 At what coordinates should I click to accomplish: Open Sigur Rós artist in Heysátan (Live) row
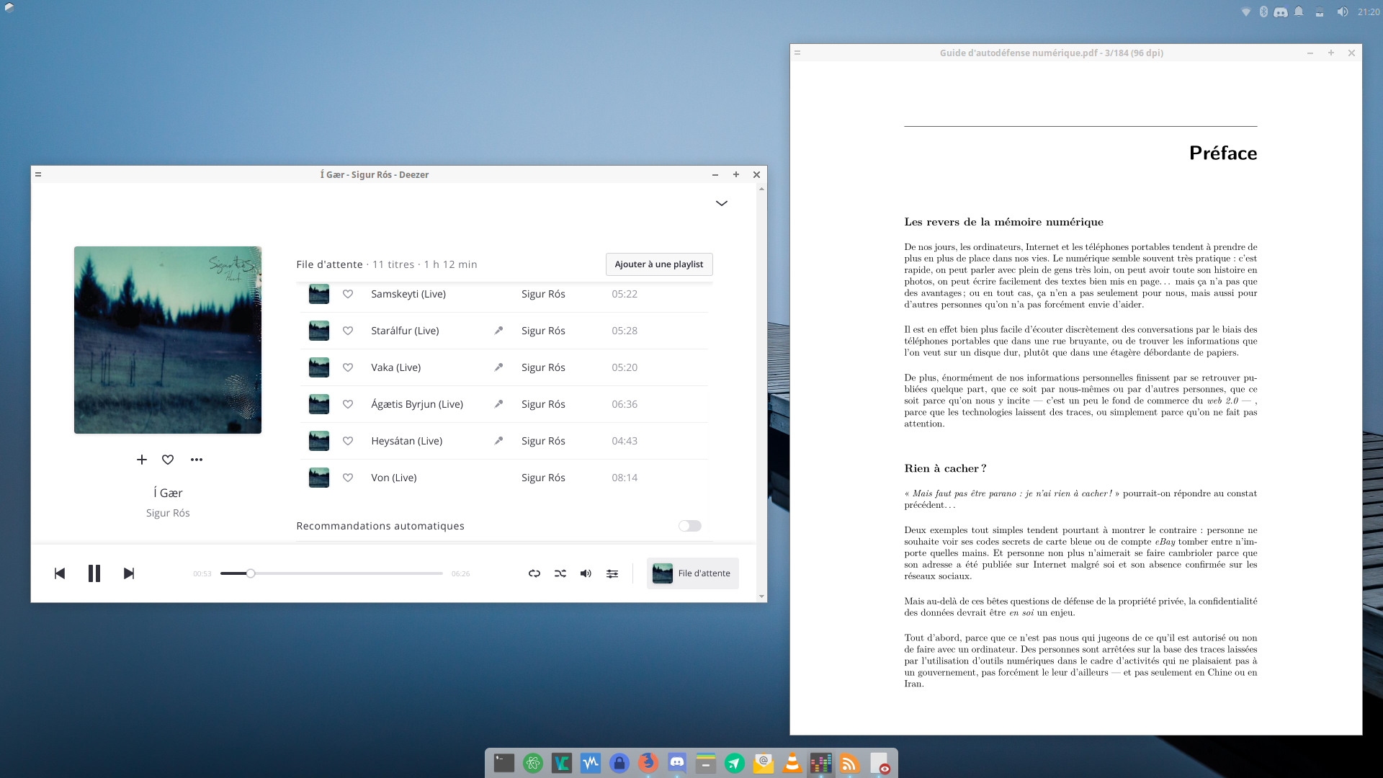click(543, 441)
